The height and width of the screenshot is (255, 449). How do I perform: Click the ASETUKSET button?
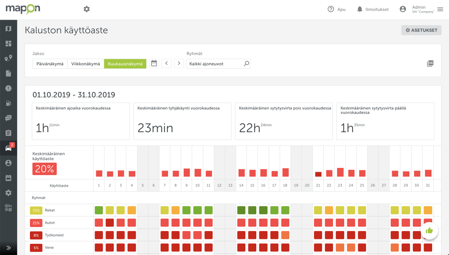[x=421, y=30]
